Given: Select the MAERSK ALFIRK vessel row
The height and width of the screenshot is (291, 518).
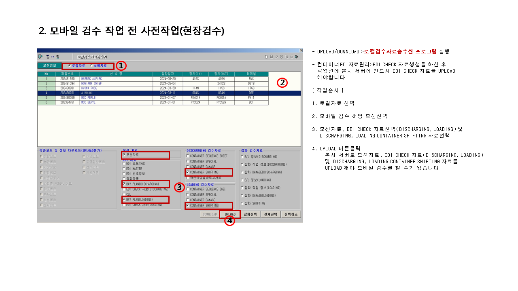Looking at the screenshot, I should click(x=153, y=79).
